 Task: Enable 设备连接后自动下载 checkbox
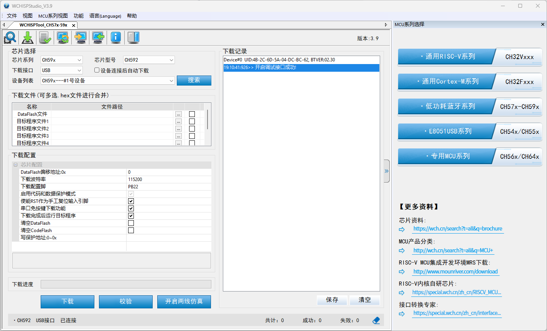pyautogui.click(x=97, y=70)
